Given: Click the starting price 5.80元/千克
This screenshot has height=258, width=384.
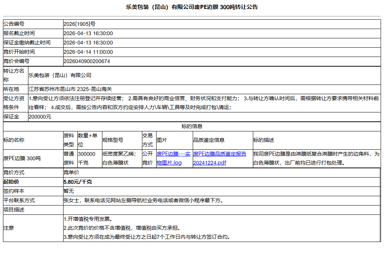Looking at the screenshot, I should click(78, 182).
